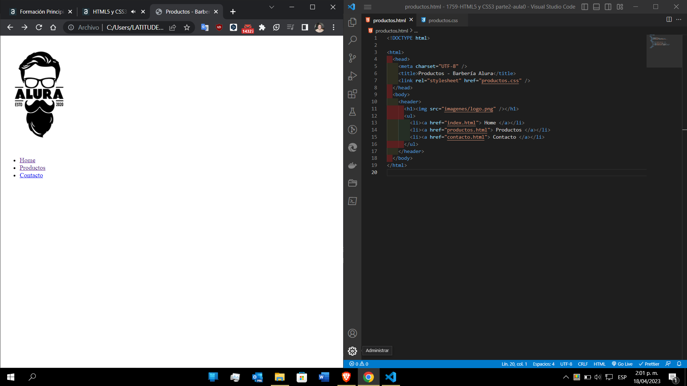This screenshot has height=386, width=687.
Task: Open the Chrome media controls
Action: click(290, 28)
